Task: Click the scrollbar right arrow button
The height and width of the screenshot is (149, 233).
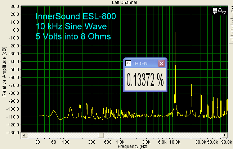Action: 225,135
